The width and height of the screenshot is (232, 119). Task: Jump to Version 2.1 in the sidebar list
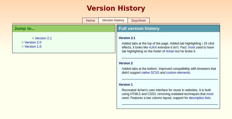43,38
